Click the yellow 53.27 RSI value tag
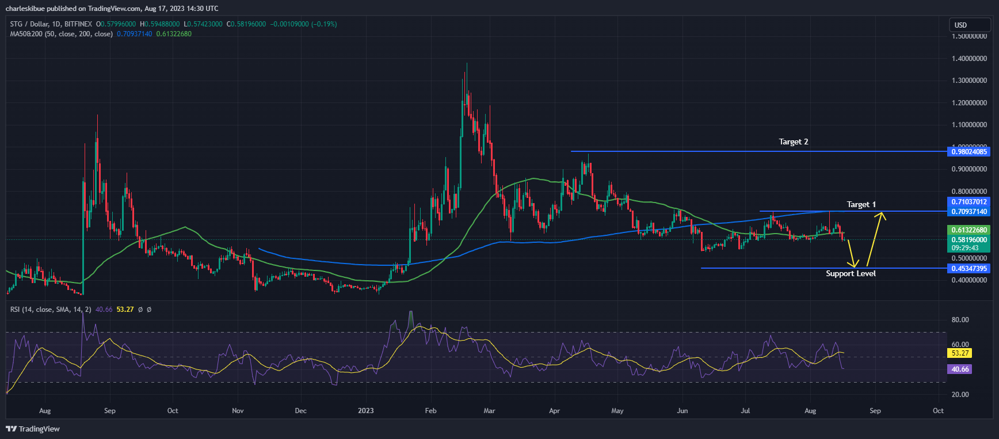 (x=960, y=353)
